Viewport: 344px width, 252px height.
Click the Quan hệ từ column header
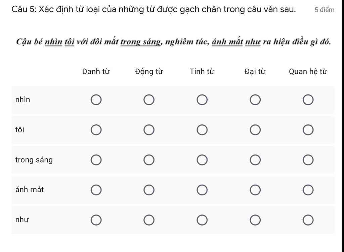tap(308, 71)
